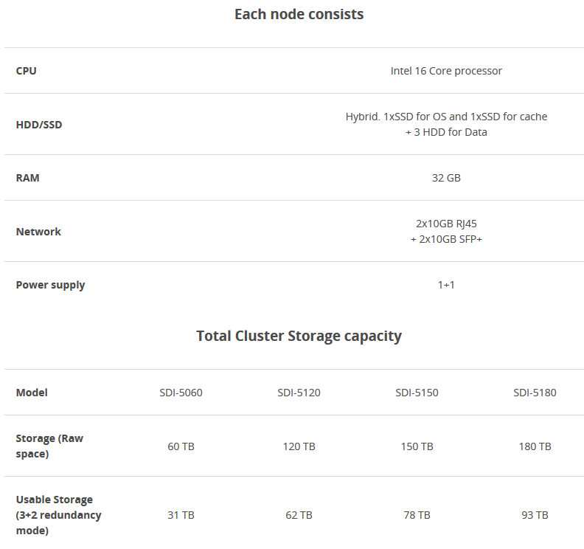Select the Power supply label
584x549 pixels.
(x=50, y=285)
